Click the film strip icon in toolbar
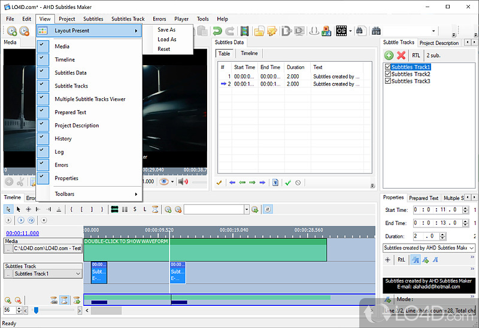The image size is (479, 328). [x=244, y=31]
